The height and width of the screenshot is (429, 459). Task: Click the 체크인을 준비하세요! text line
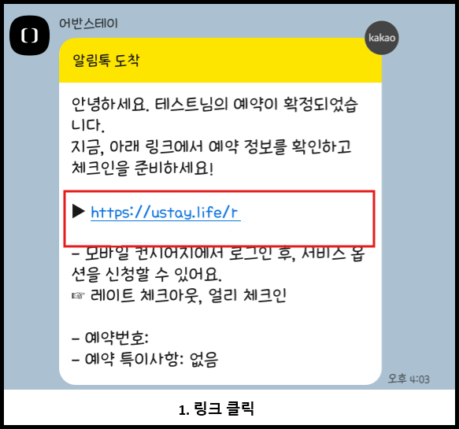click(x=143, y=168)
